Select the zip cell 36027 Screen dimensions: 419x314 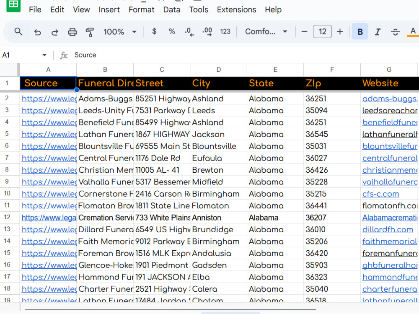[x=332, y=158]
